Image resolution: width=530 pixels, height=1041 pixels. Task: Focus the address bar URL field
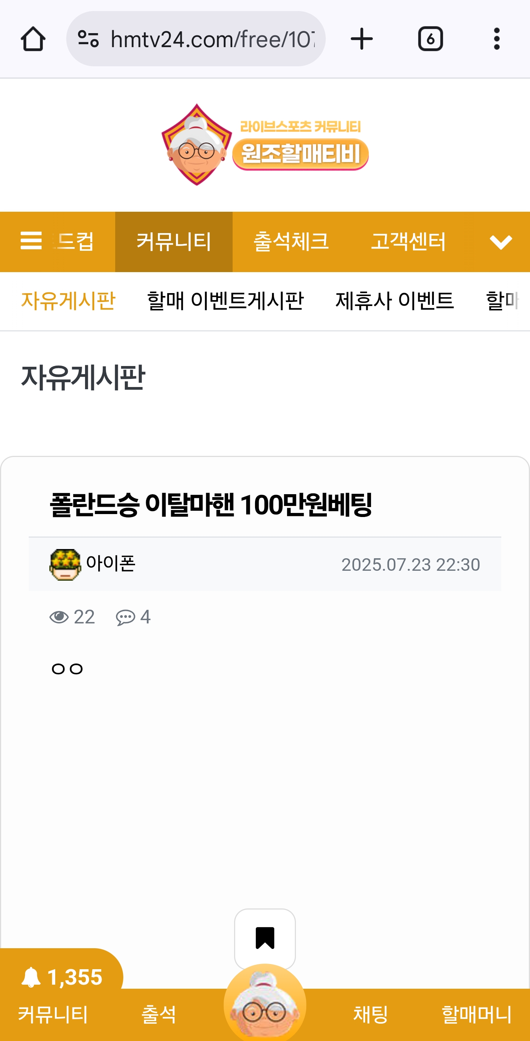212,39
